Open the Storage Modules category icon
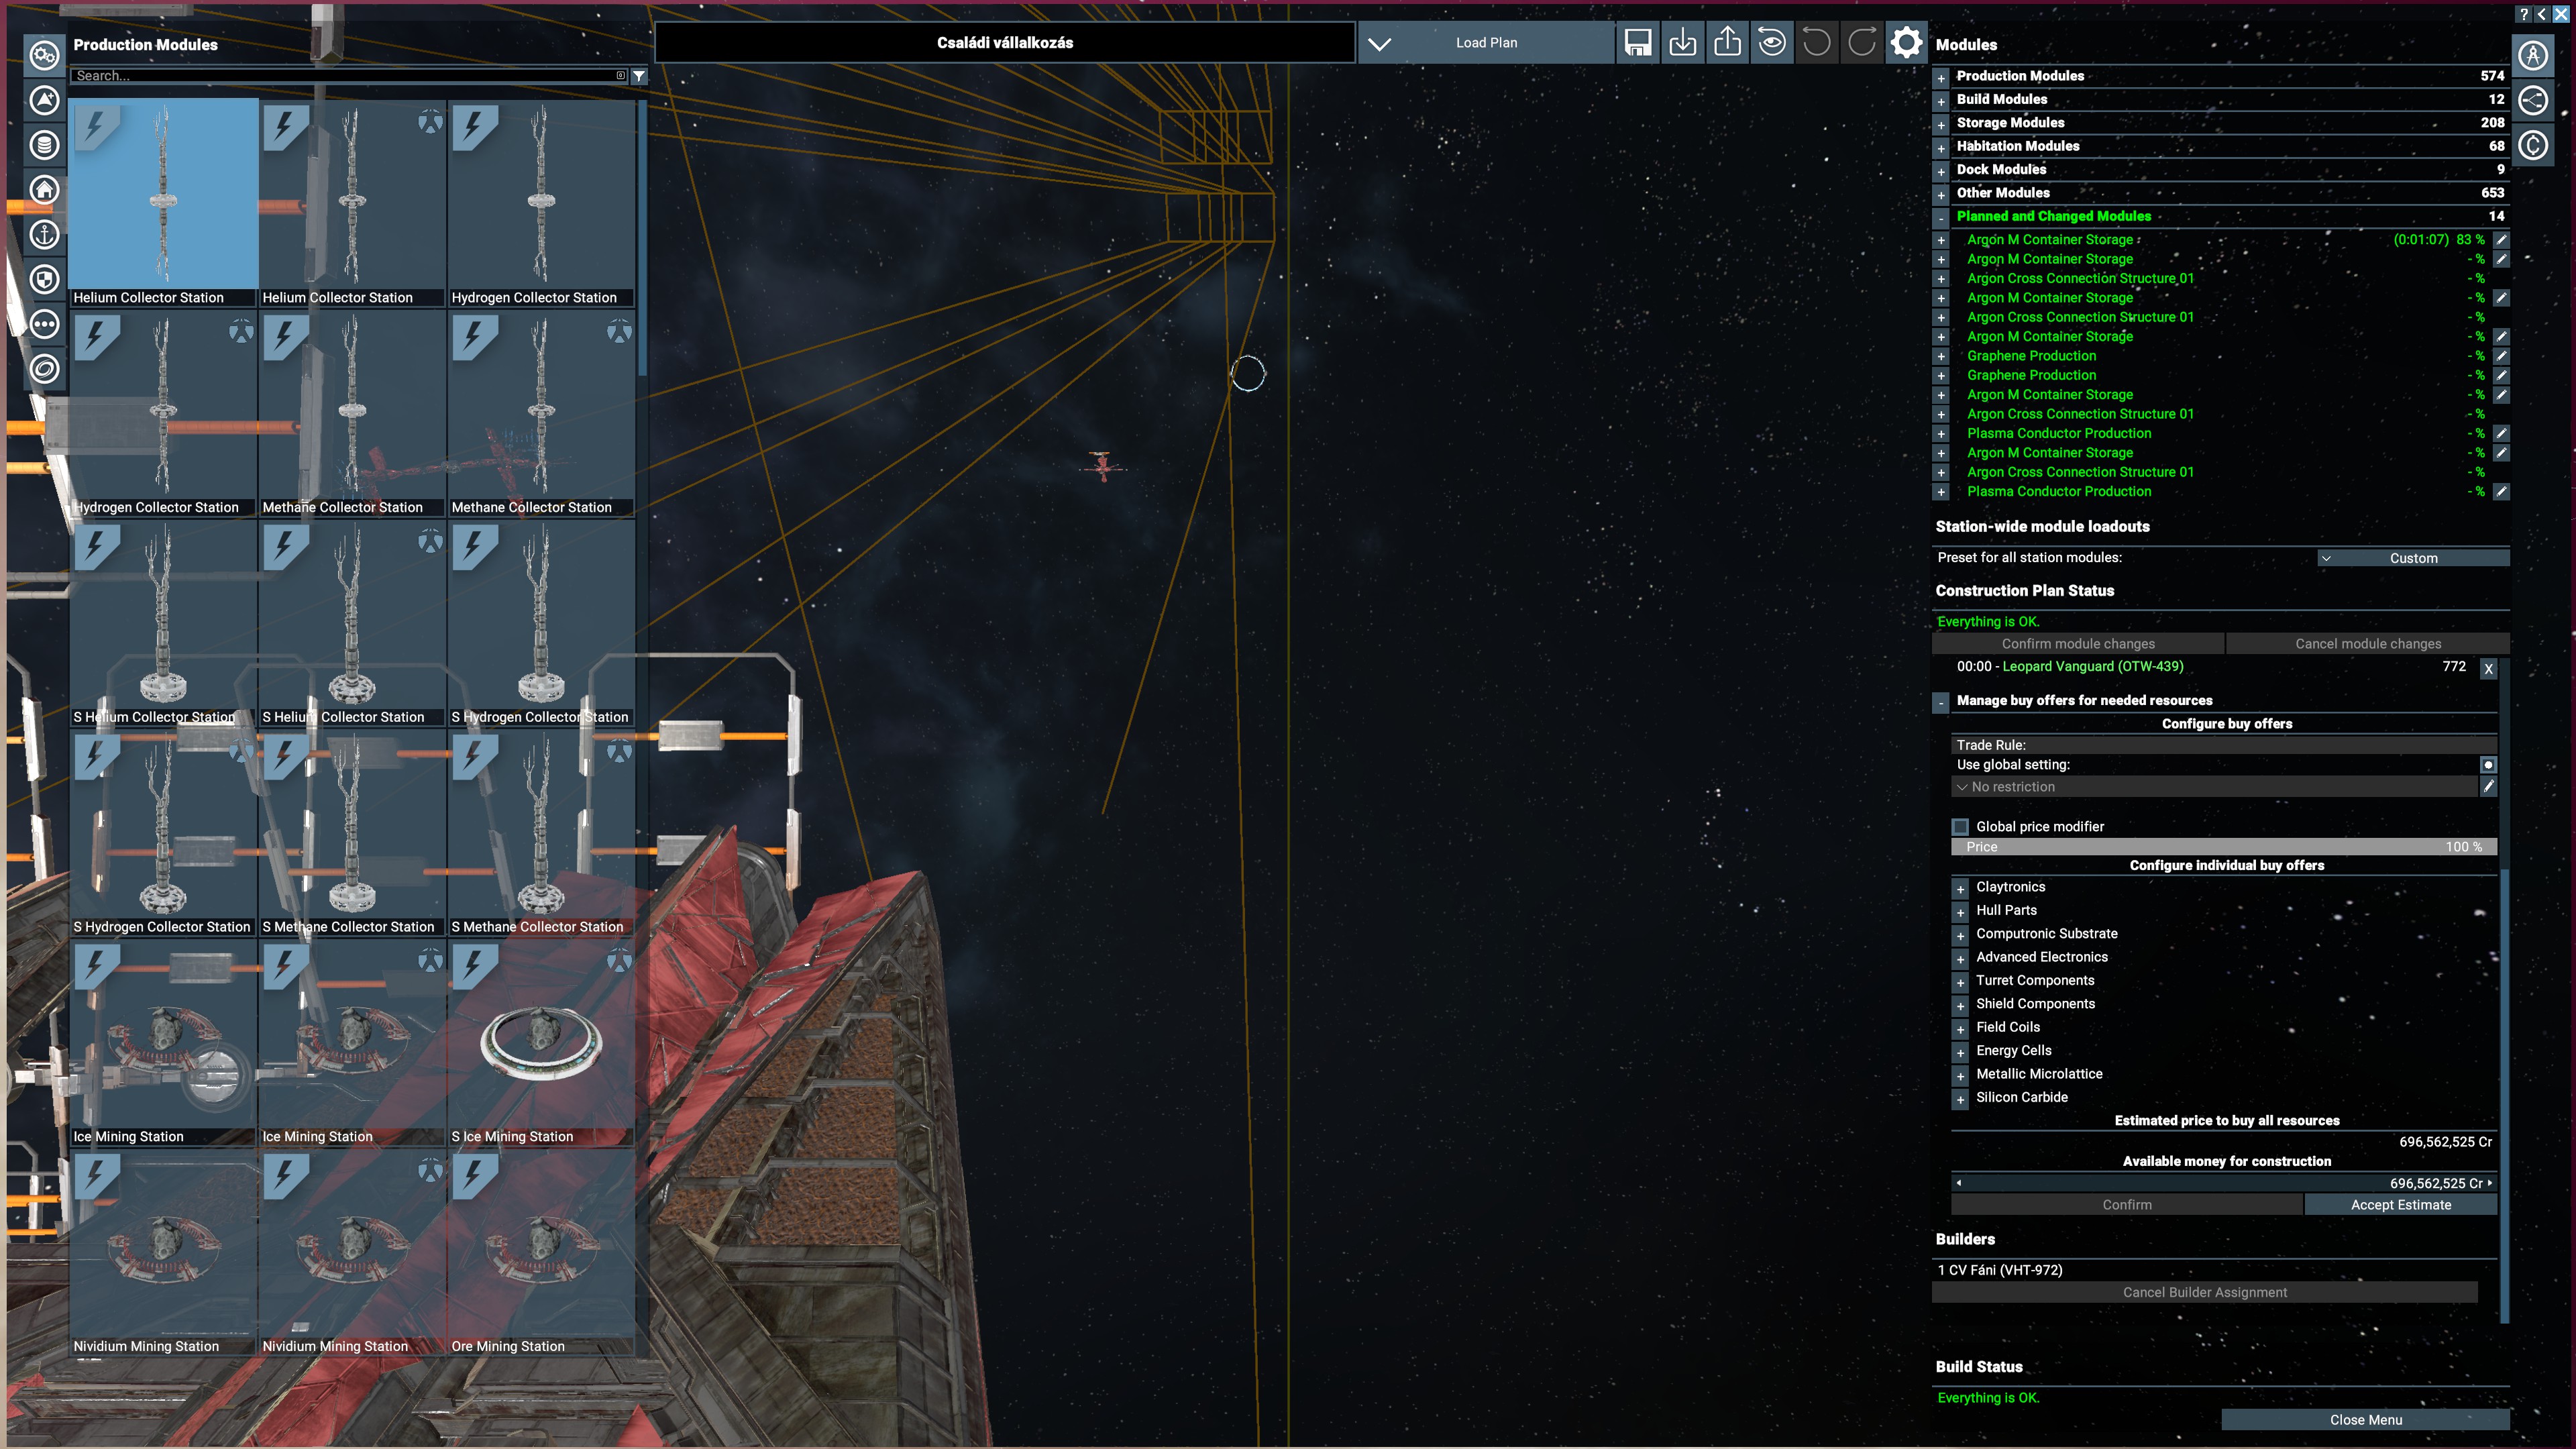The height and width of the screenshot is (1449, 2576). (44, 145)
